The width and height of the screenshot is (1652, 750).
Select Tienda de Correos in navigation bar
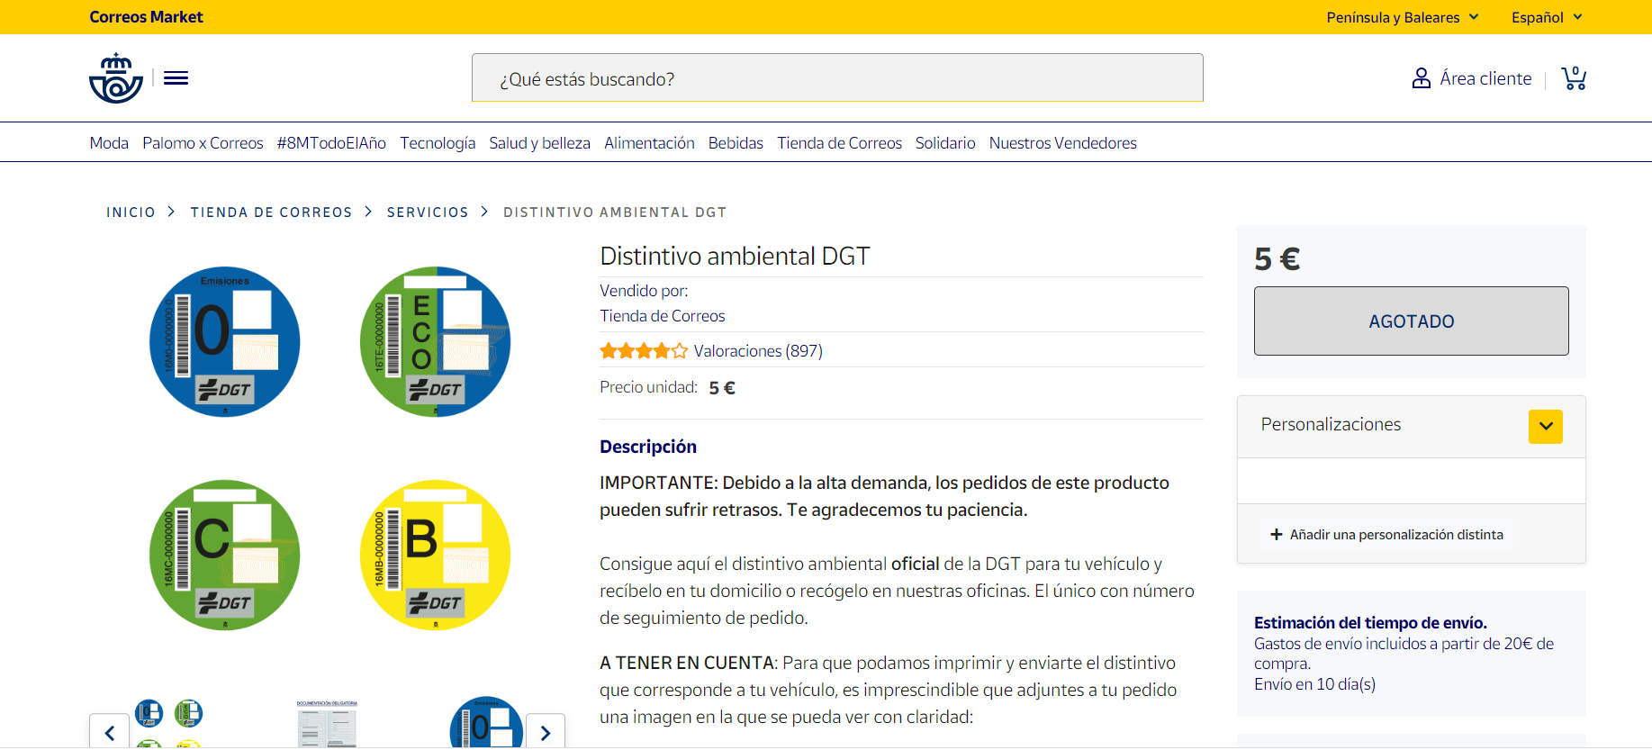click(839, 143)
